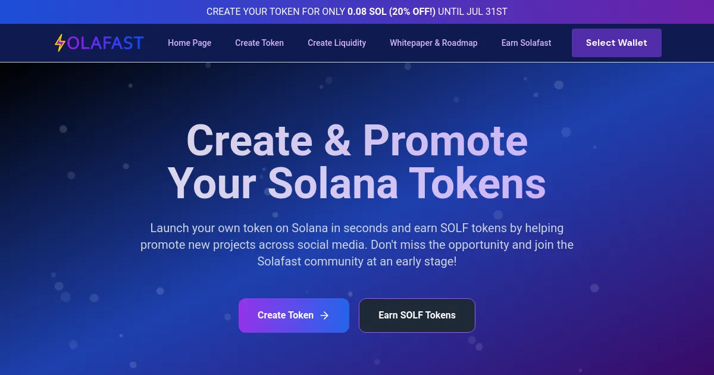Image resolution: width=714 pixels, height=375 pixels.
Task: Click the 0.08 SOL promotional banner
Action: 357,11
